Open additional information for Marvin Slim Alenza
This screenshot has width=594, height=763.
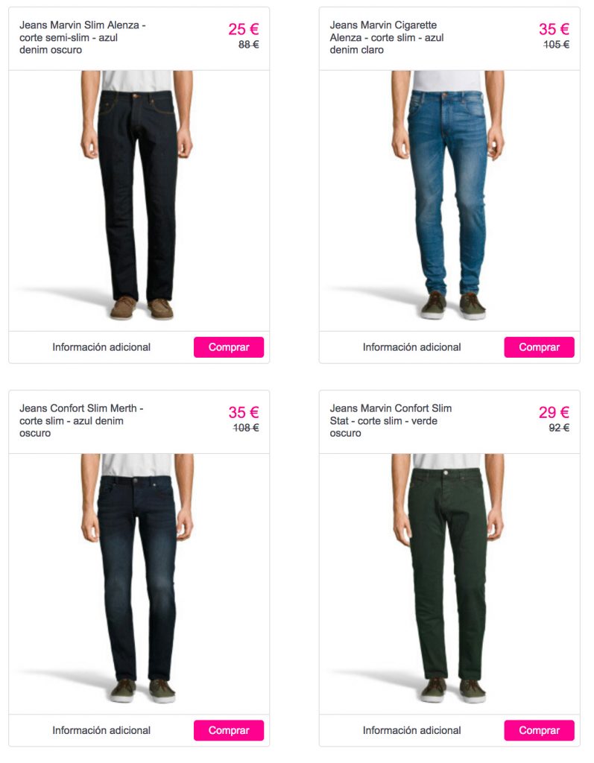click(101, 347)
